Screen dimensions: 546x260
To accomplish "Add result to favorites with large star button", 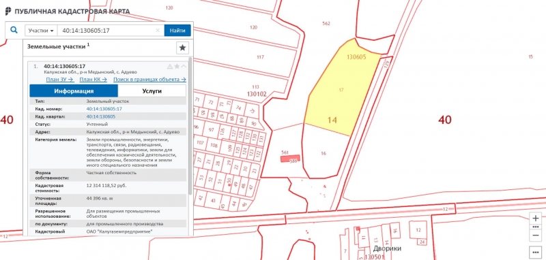I will point(182,48).
